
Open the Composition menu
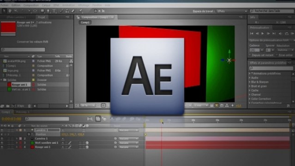click(31, 5)
